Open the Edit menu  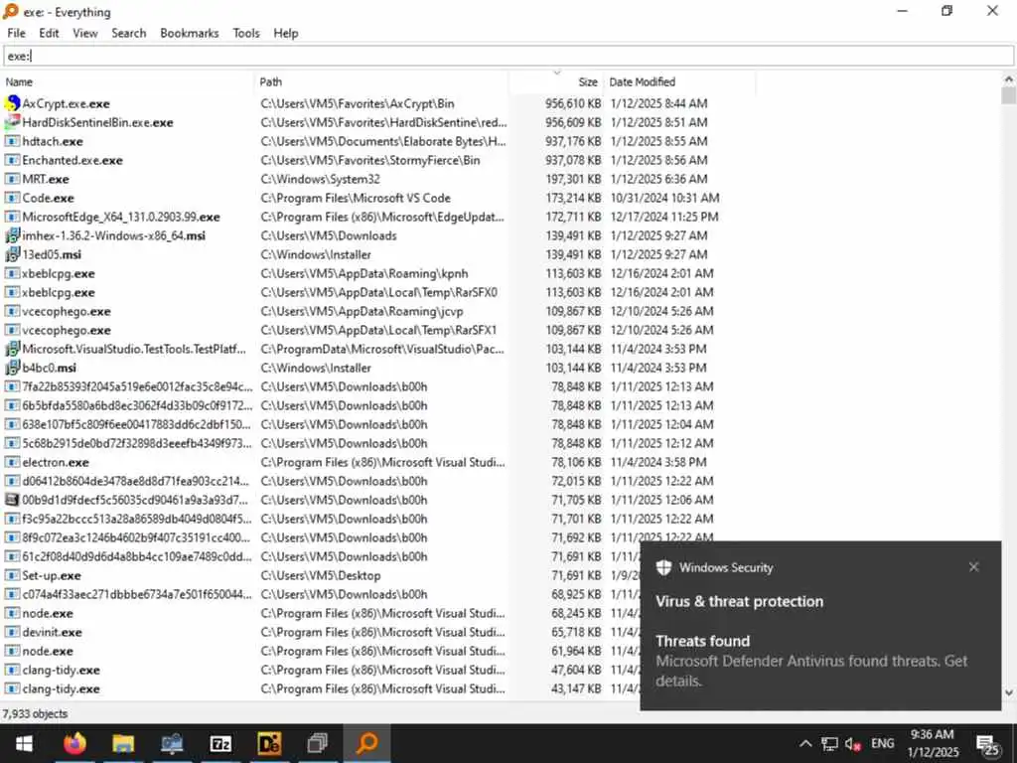coord(49,33)
